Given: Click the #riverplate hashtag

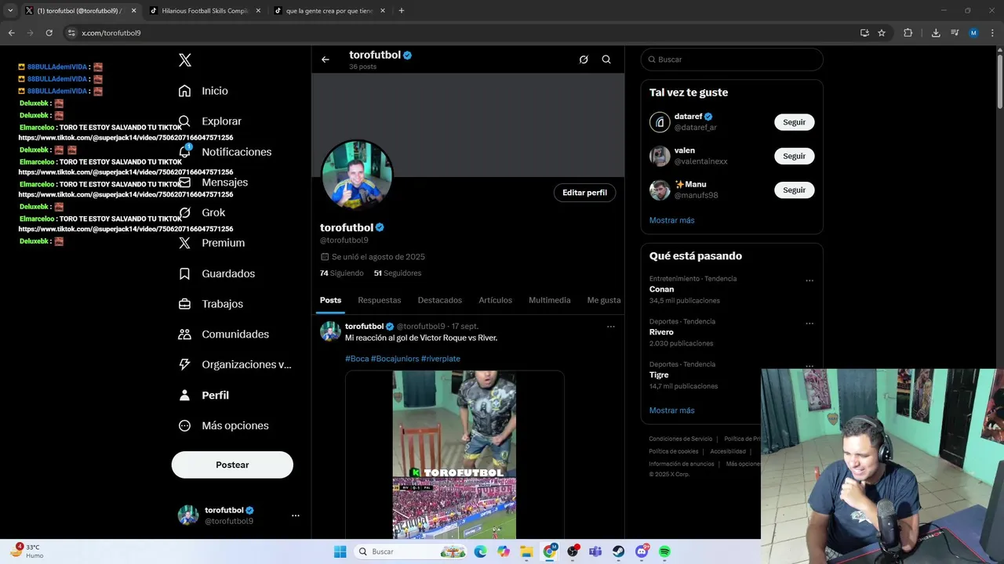Looking at the screenshot, I should click(x=441, y=359).
